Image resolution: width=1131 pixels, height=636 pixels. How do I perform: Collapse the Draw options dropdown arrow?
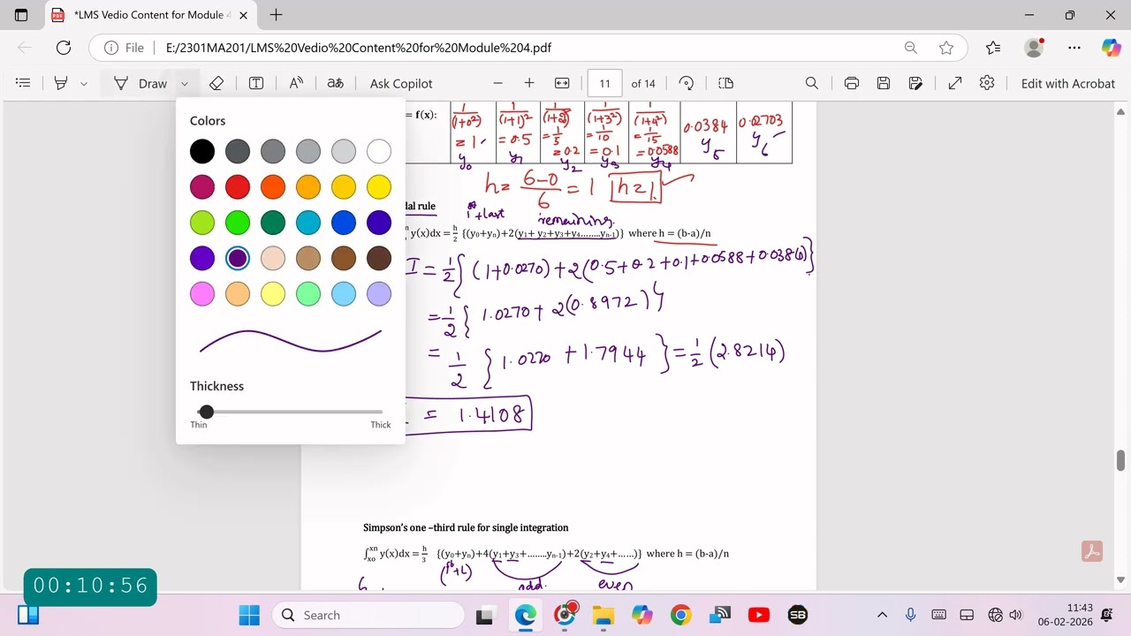pos(185,83)
